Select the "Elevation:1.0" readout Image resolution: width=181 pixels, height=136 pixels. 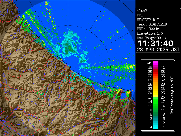(150, 33)
